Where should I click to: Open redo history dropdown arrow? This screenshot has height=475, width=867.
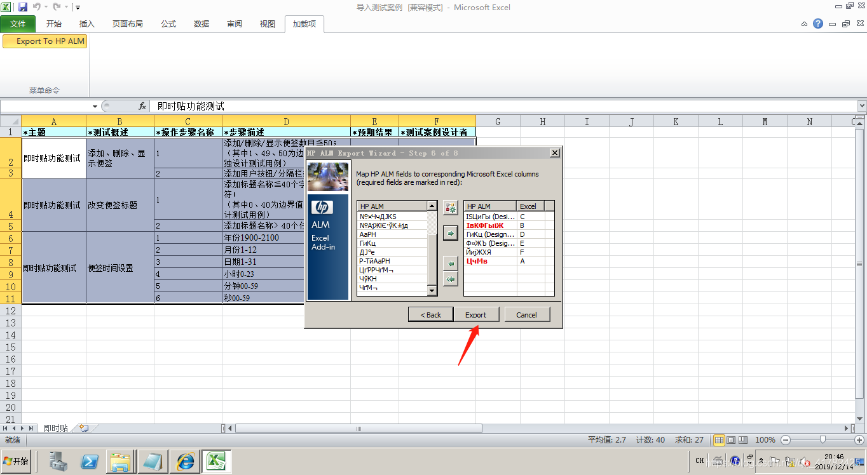coord(66,8)
